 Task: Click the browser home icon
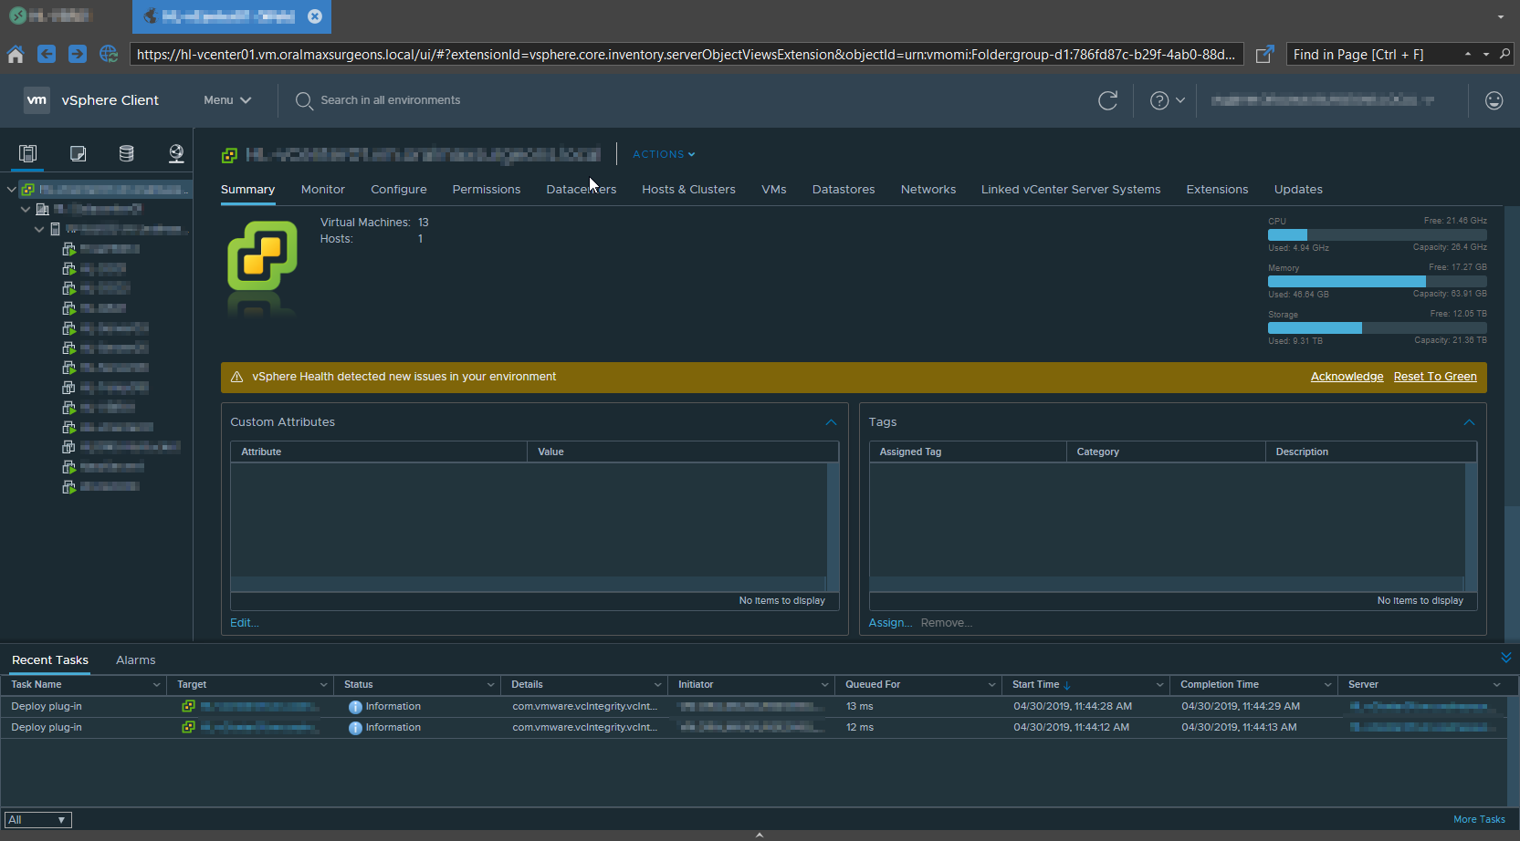16,55
